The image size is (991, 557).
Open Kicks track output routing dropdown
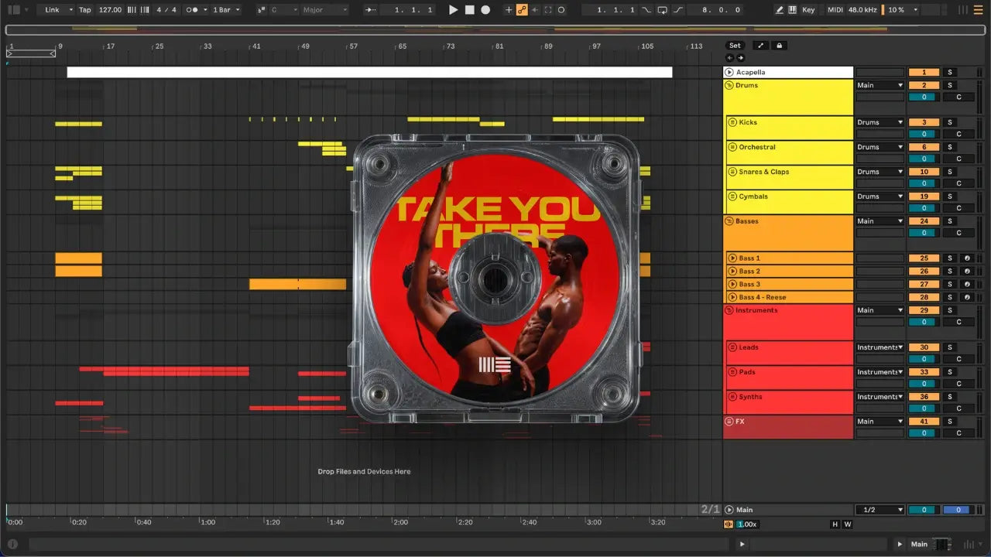point(880,122)
